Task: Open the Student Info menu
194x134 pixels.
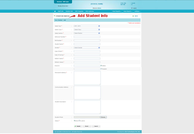Action: tap(69, 11)
